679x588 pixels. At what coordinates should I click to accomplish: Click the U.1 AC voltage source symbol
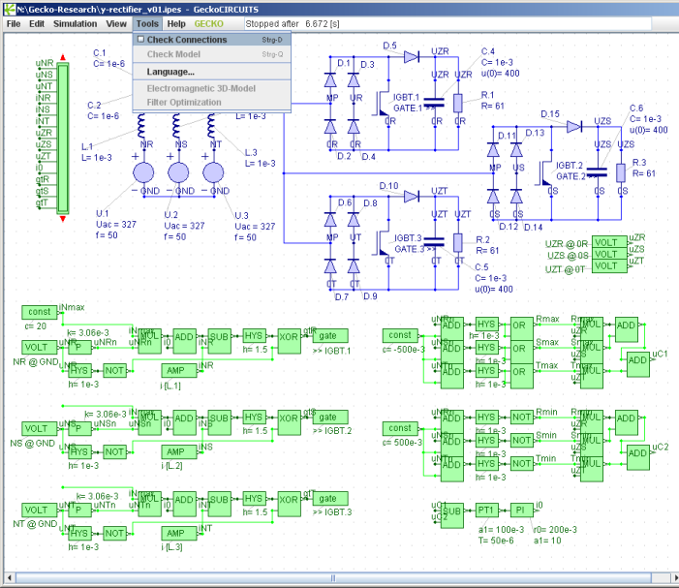[143, 172]
